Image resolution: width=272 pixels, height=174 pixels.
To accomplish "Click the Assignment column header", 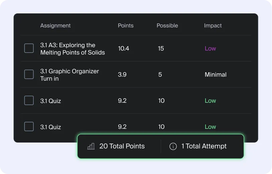I will click(55, 25).
